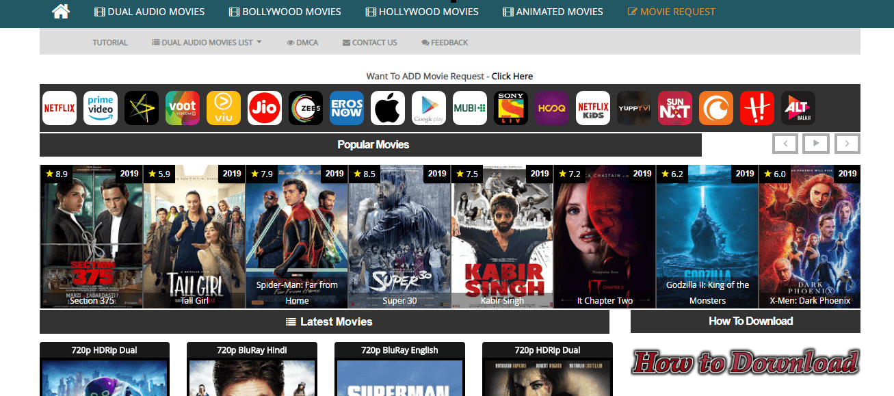The width and height of the screenshot is (894, 396).
Task: Select the Hotstar star icon
Action: tap(142, 108)
